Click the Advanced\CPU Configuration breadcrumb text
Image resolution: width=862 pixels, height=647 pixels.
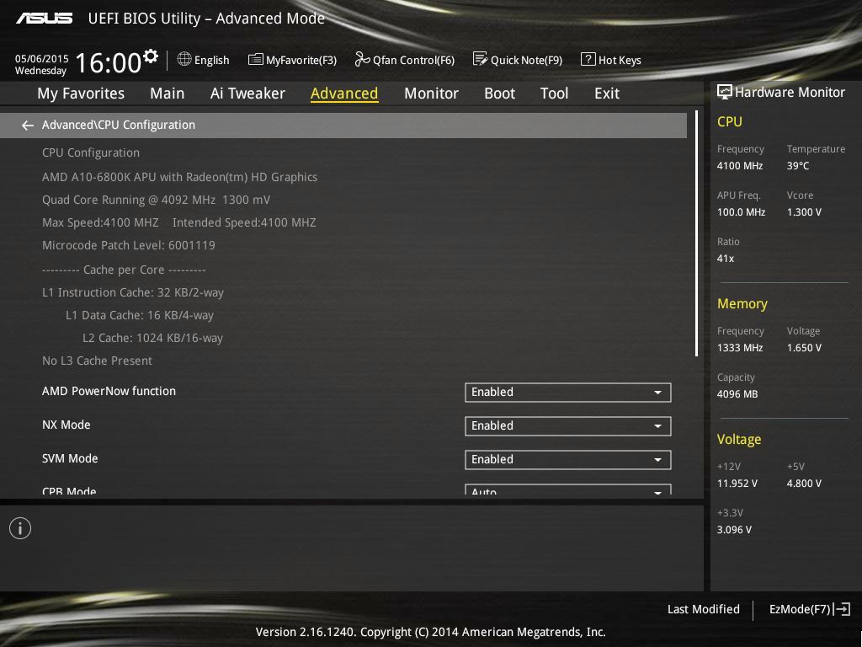(118, 125)
